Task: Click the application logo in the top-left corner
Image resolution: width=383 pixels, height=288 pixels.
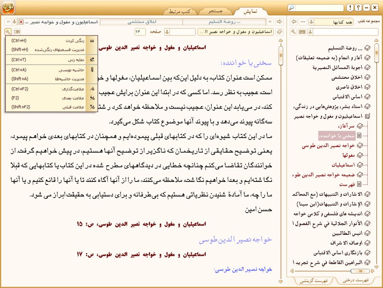Action: [x=9, y=8]
